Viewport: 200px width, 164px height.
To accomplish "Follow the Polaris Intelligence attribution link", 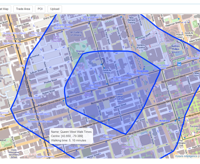I will pyautogui.click(x=186, y=156).
